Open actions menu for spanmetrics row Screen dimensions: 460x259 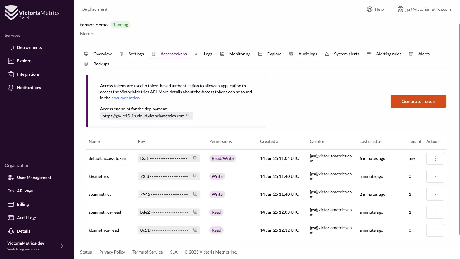pyautogui.click(x=435, y=194)
